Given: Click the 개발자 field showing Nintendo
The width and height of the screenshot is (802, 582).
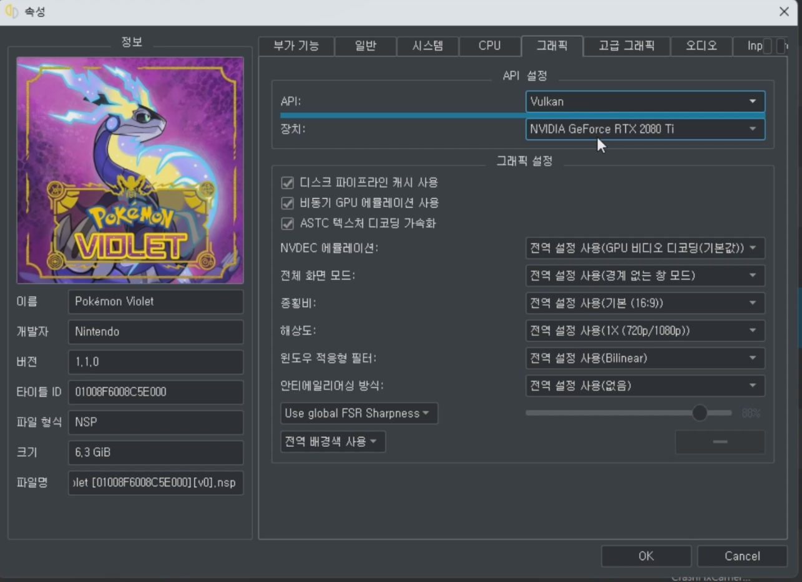Looking at the screenshot, I should pyautogui.click(x=155, y=332).
